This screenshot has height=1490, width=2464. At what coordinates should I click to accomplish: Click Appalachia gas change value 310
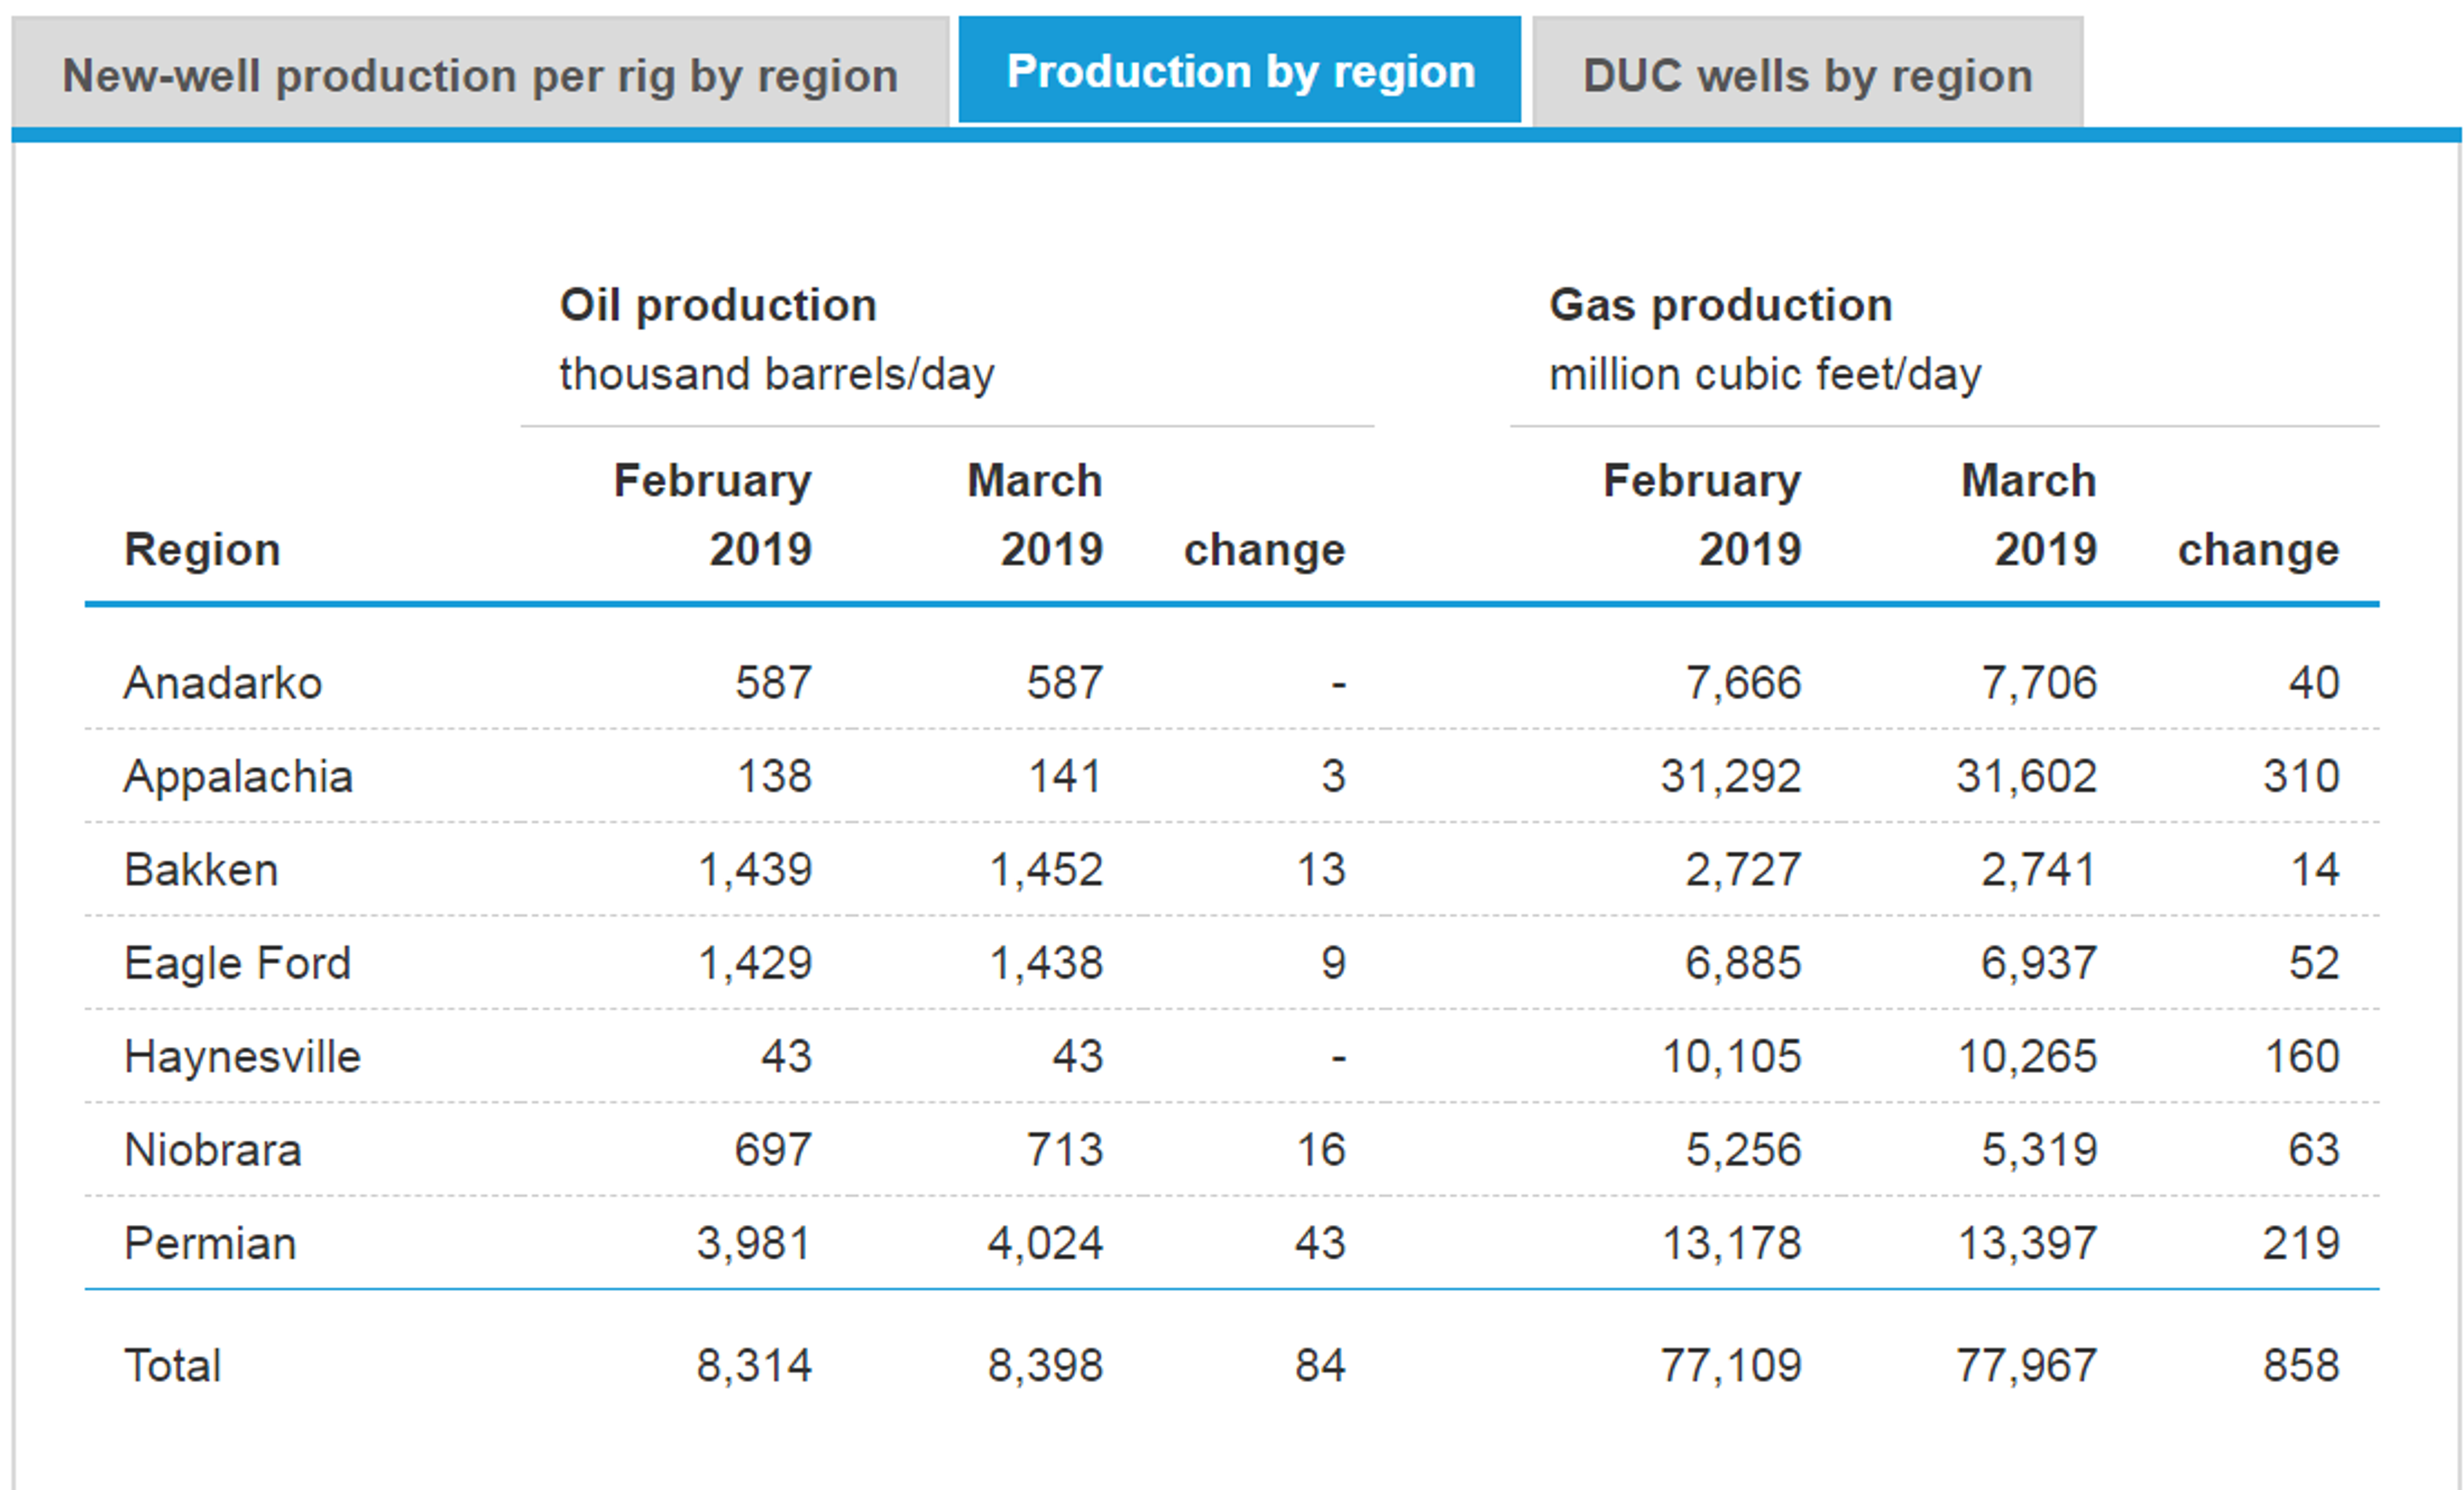(2302, 777)
